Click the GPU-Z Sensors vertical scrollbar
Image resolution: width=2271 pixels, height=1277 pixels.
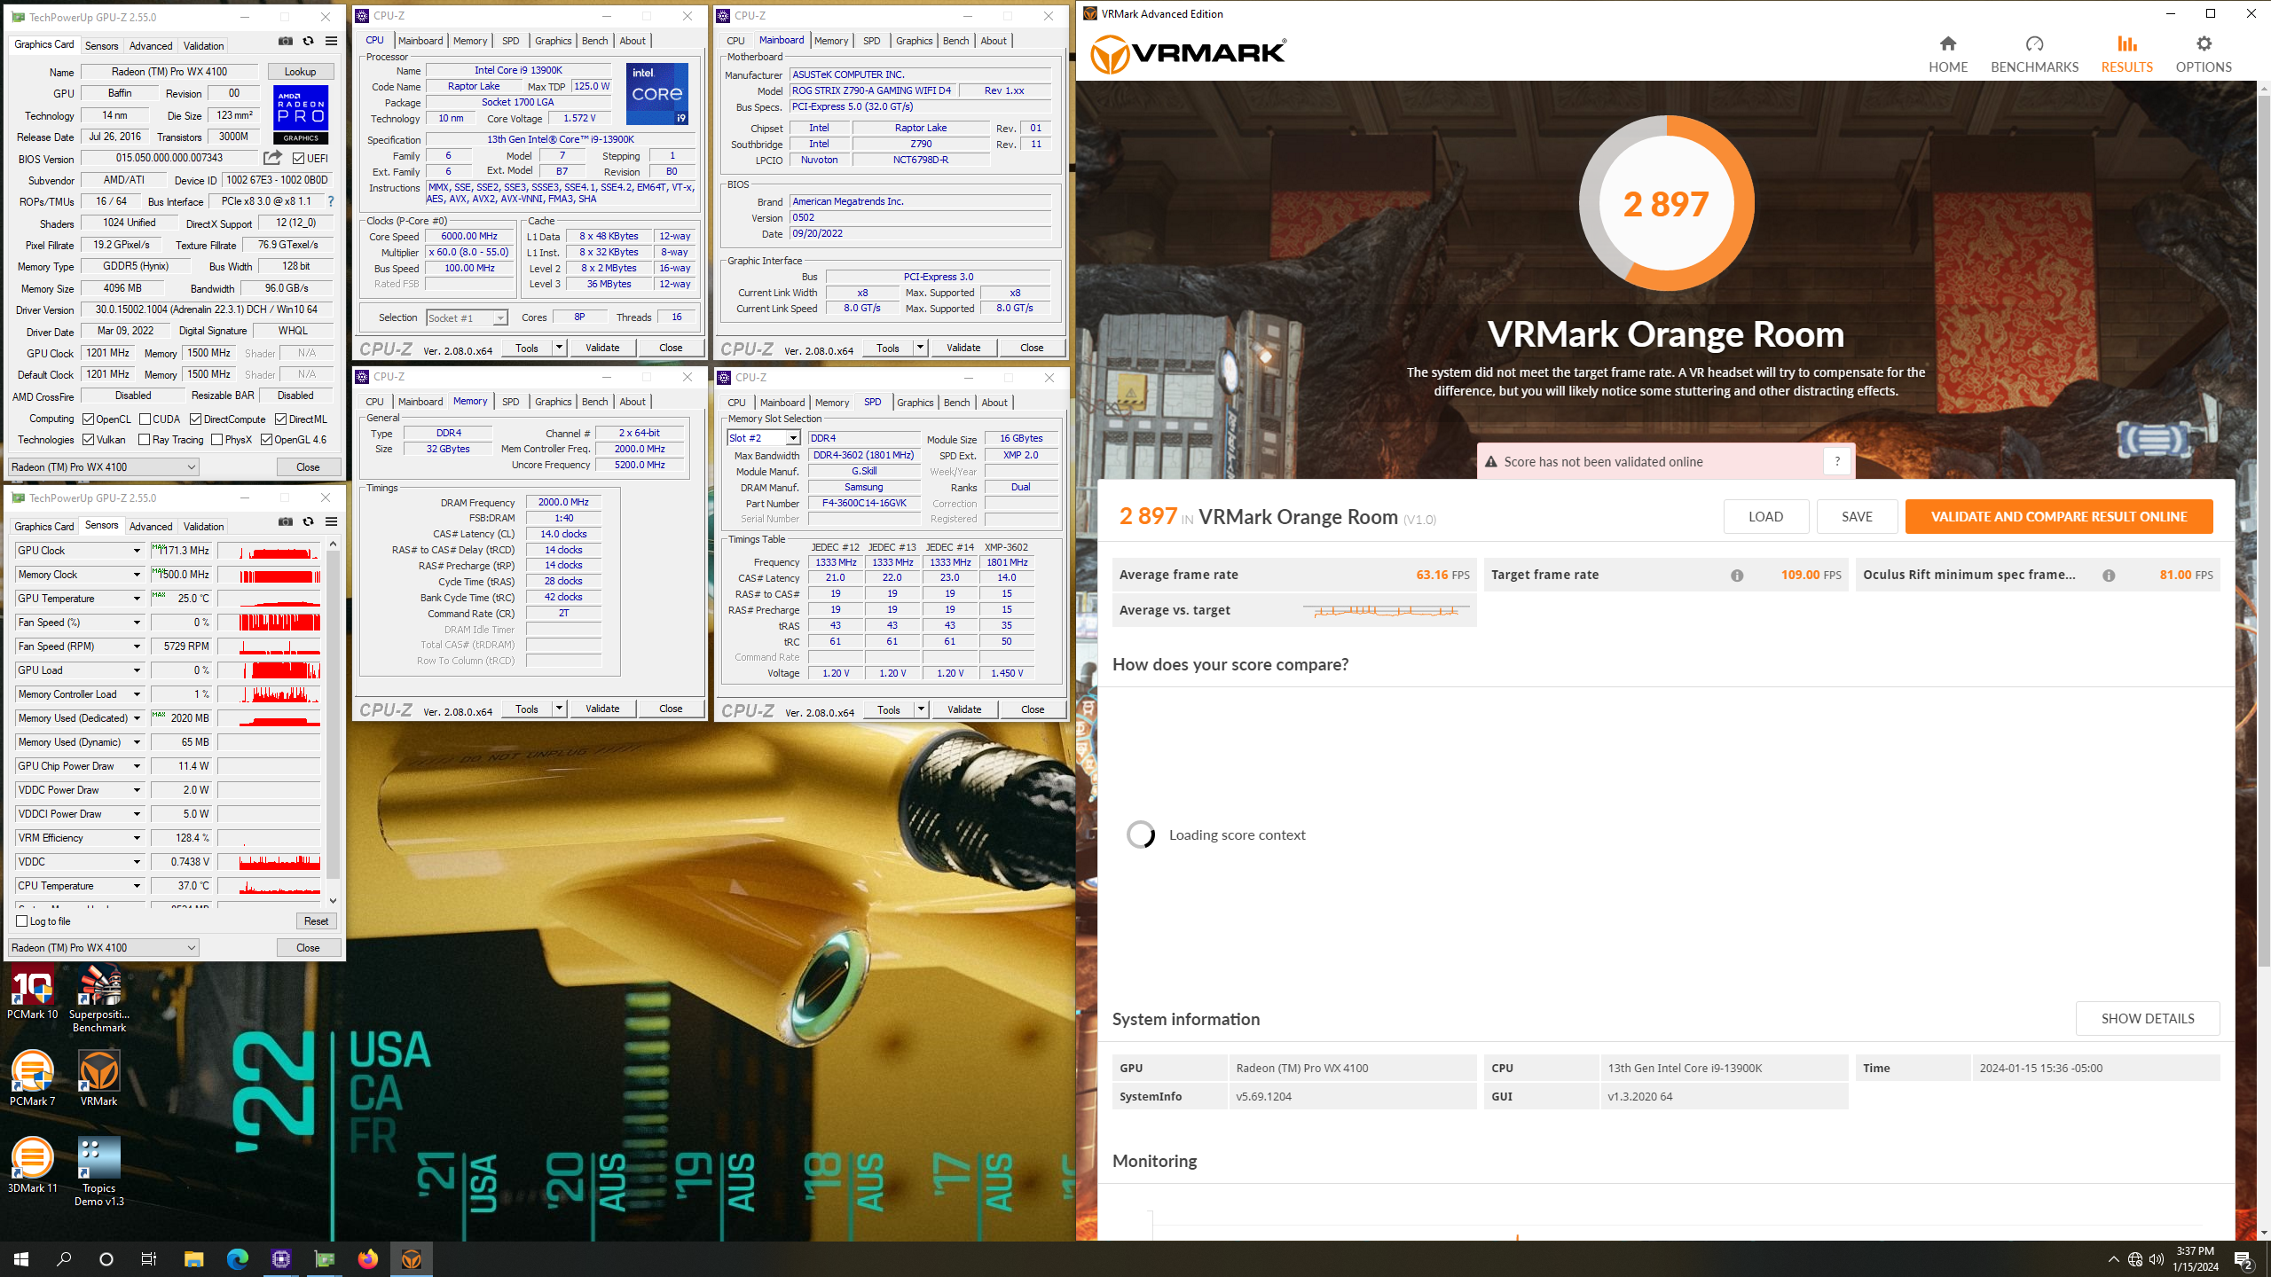[x=333, y=714]
